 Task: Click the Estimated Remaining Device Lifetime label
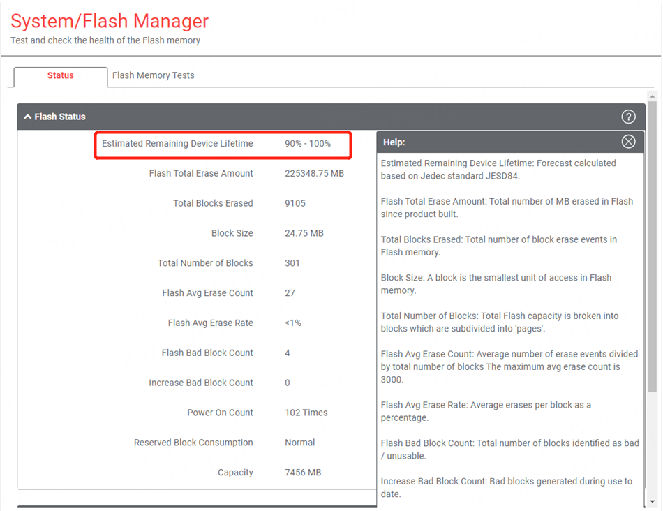pyautogui.click(x=177, y=143)
